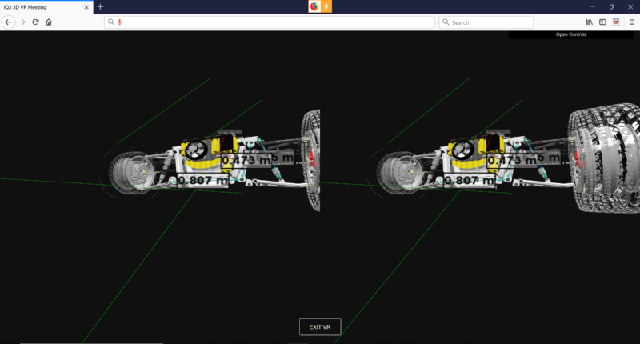Viewport: 640px width, 344px height.
Task: Focus the Search input field
Action: (490, 22)
